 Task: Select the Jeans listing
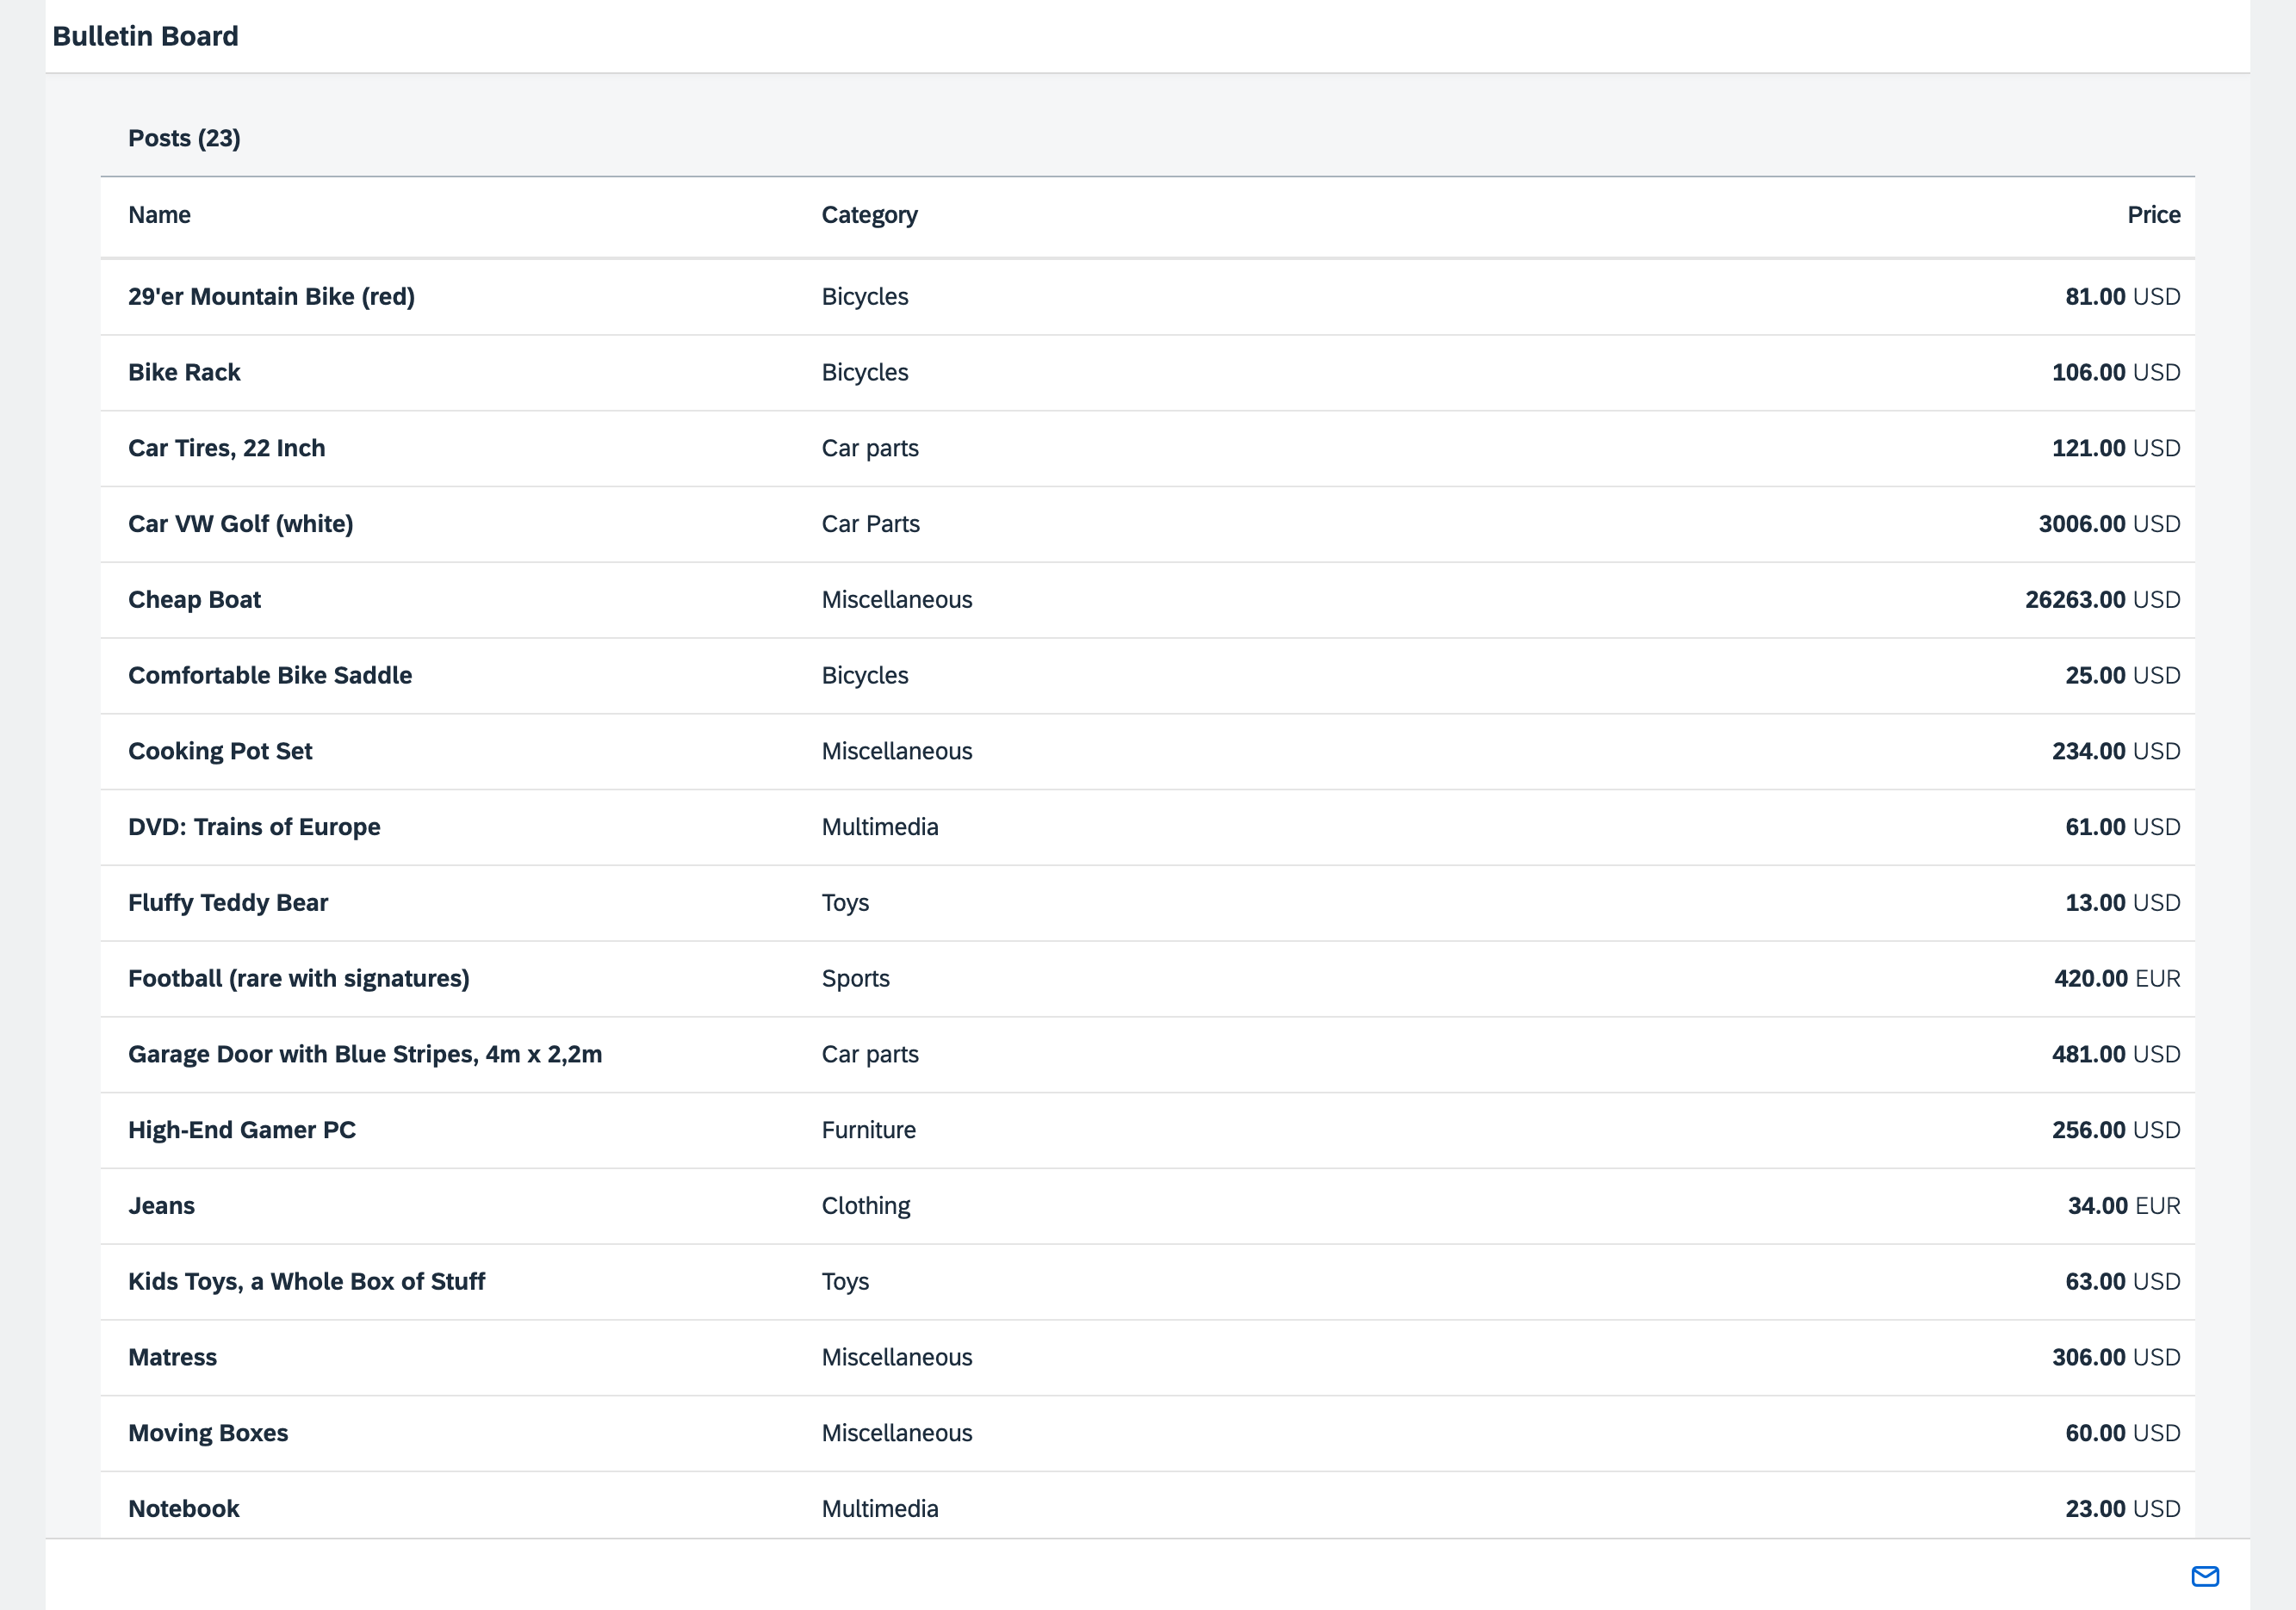(x=1147, y=1206)
